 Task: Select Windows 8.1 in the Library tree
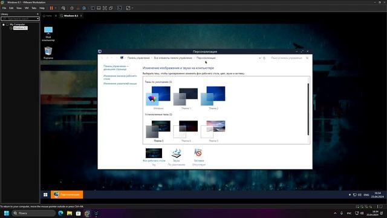20,28
